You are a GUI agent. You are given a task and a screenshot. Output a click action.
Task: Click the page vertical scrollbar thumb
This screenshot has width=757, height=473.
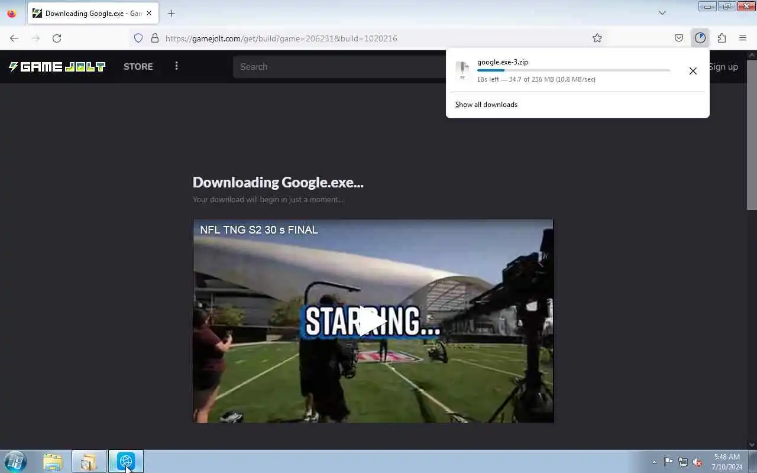click(x=752, y=134)
